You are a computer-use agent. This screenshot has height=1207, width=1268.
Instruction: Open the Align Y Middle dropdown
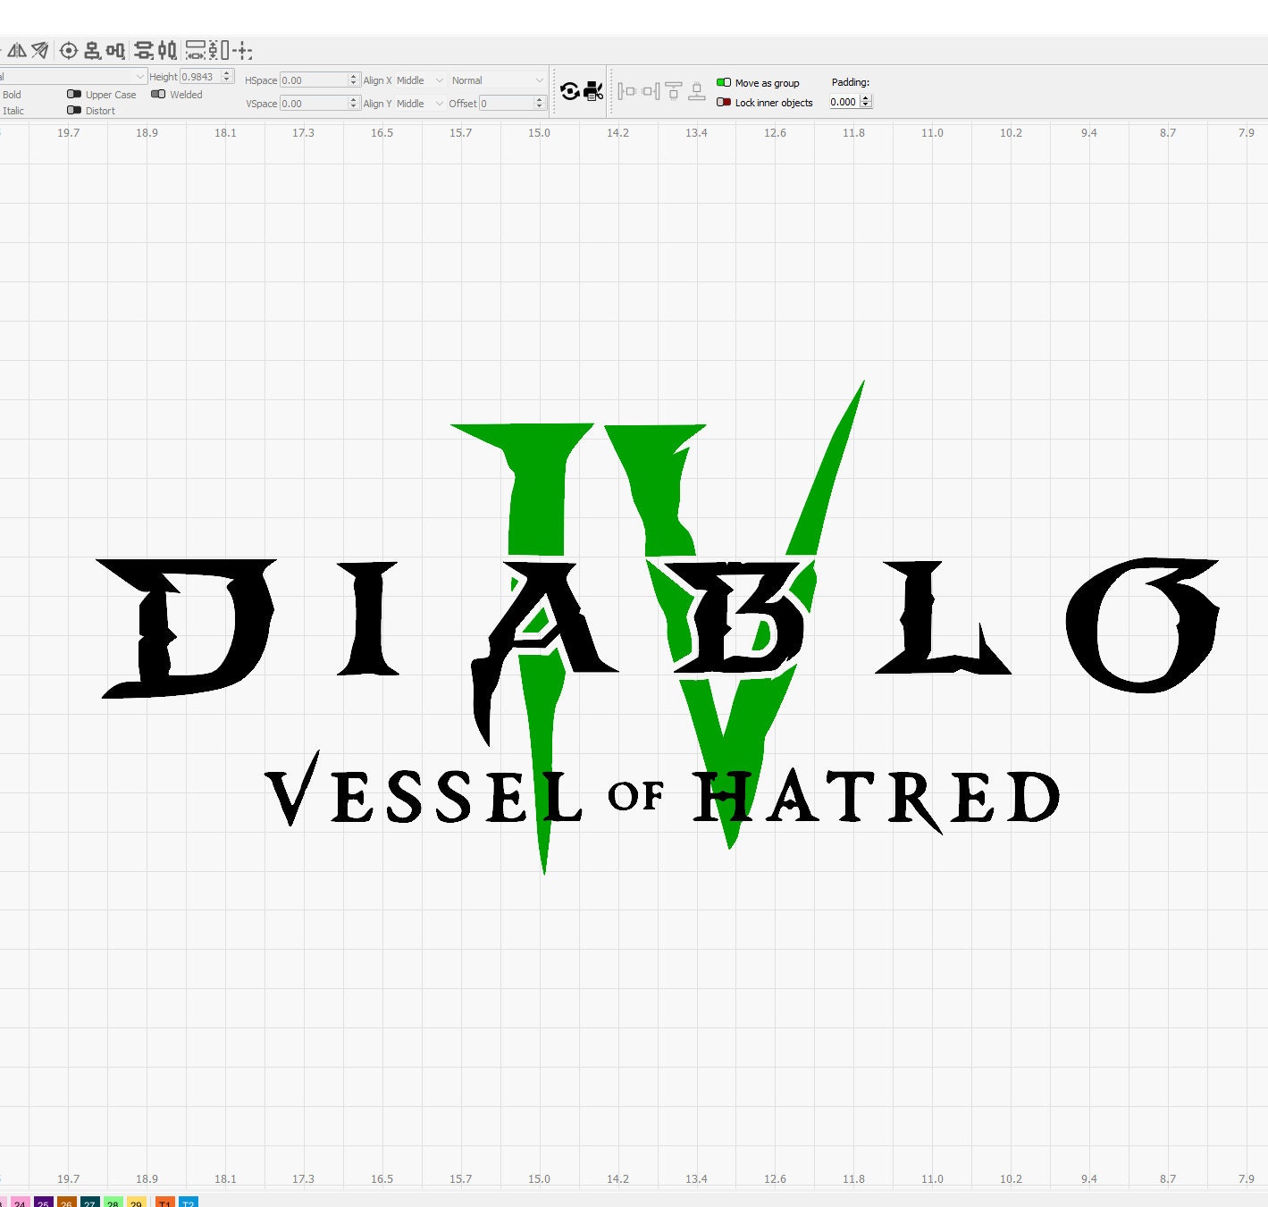(x=438, y=104)
